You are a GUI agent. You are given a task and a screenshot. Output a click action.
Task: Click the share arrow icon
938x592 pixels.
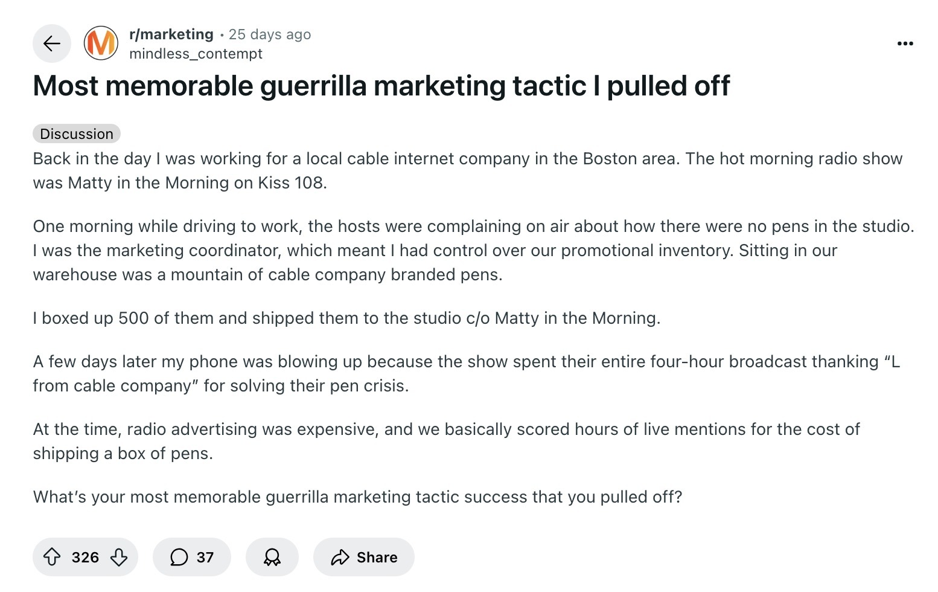tap(340, 557)
